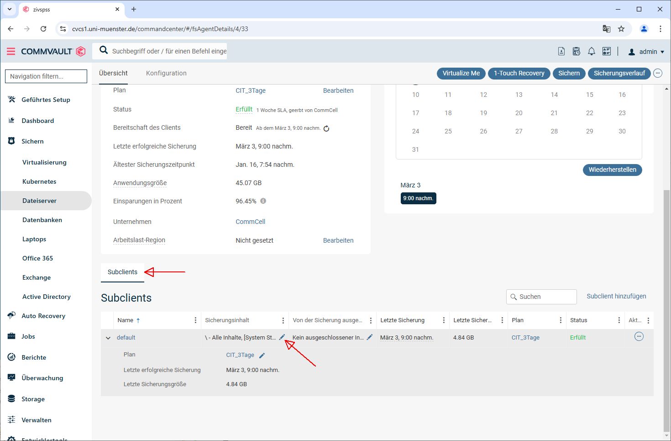Open column menu for Name header
The image size is (671, 441).
[195, 320]
